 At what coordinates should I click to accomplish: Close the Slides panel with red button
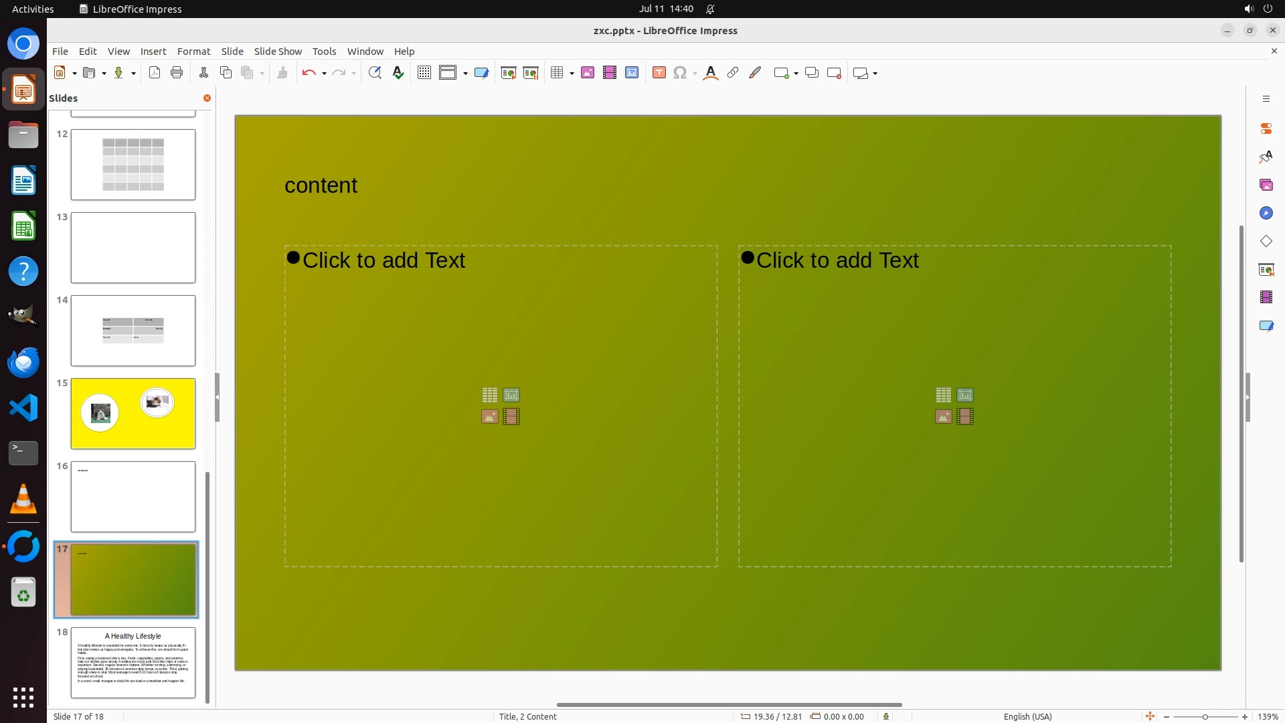207,98
